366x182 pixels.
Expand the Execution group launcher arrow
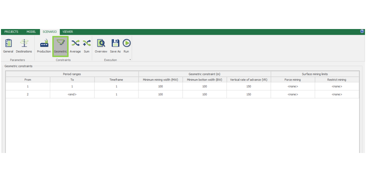click(130, 60)
